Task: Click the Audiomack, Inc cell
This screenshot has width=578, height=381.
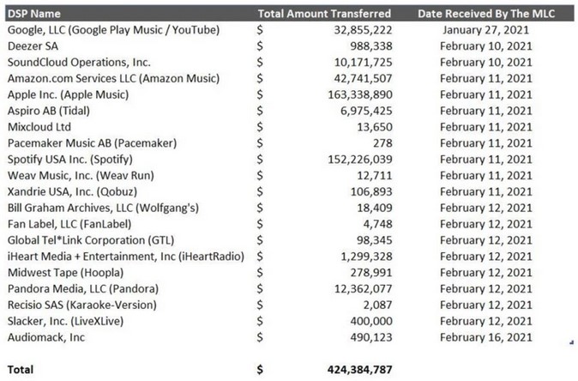Action: tap(50, 336)
